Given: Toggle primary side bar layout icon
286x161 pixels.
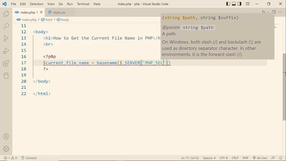Looking at the screenshot, I should click(228, 4).
